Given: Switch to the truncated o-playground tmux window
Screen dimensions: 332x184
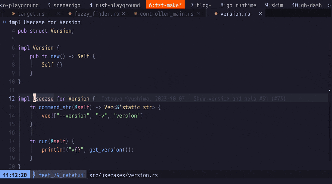Looking at the screenshot, I should coord(19,5).
